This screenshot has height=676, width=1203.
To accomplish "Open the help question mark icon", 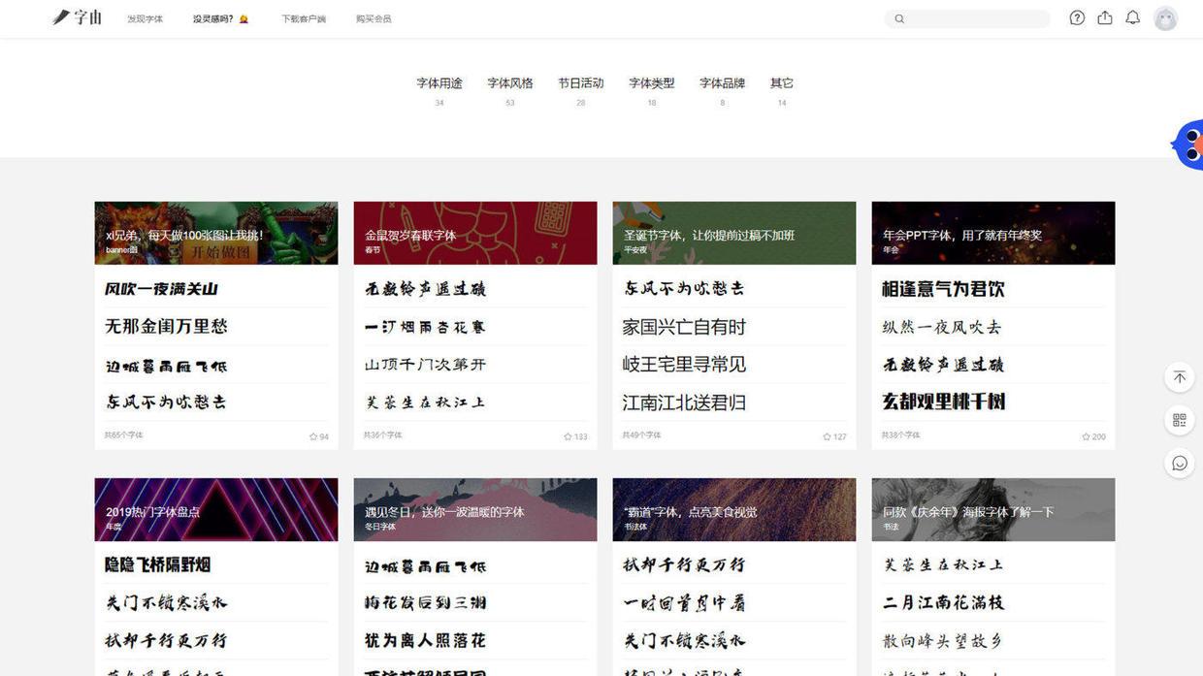I will click(1077, 17).
